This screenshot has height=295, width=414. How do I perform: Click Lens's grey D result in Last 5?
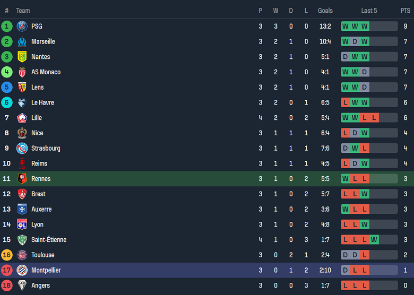(x=364, y=88)
